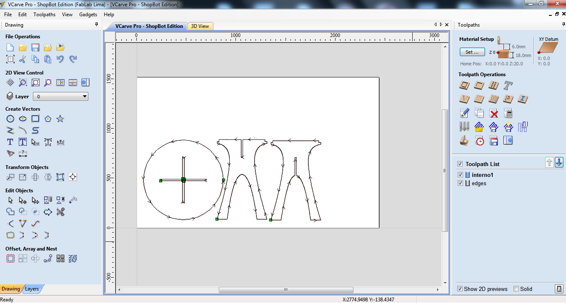Open the Help menu
Image resolution: width=566 pixels, height=303 pixels.
pos(109,15)
